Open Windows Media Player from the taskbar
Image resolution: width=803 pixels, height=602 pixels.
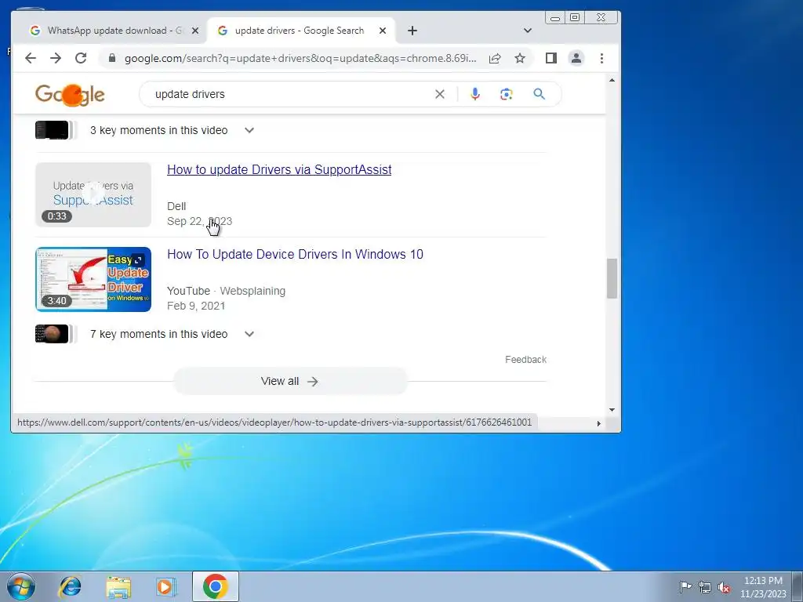pyautogui.click(x=165, y=586)
